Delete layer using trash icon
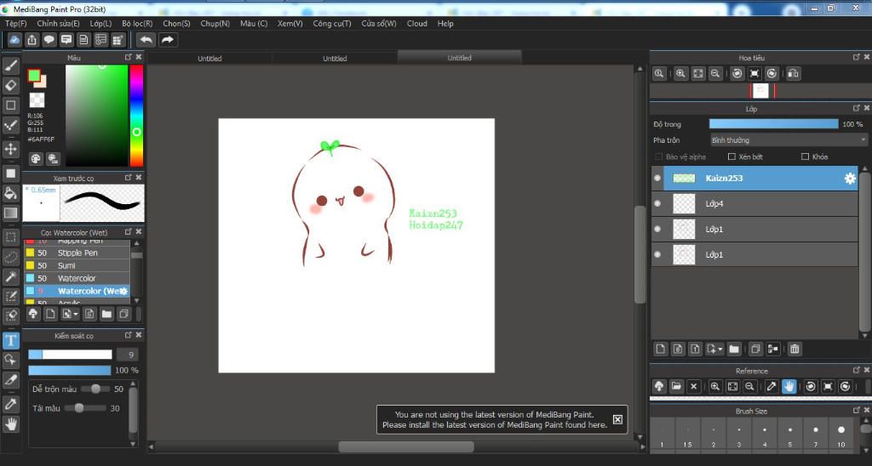Screen dimensions: 872x466 point(794,349)
